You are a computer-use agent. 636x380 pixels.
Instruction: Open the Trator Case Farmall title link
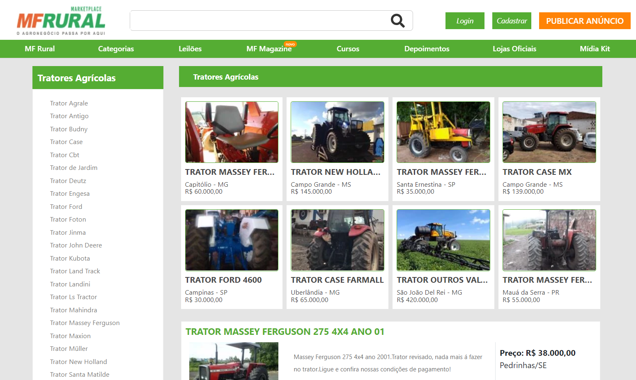point(337,280)
